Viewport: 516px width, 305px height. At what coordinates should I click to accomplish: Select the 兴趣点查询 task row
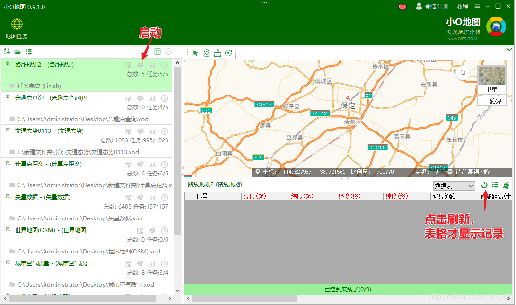[x=87, y=108]
